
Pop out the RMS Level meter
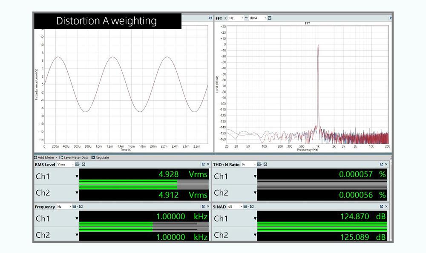(x=204, y=164)
